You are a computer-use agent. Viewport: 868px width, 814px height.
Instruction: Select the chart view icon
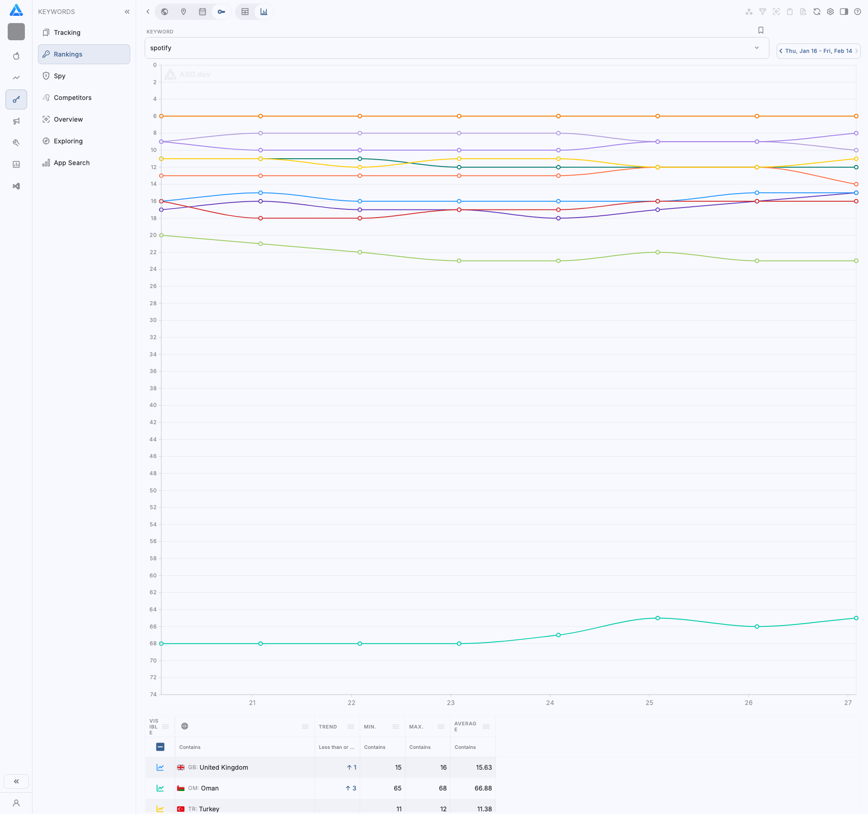tap(264, 12)
